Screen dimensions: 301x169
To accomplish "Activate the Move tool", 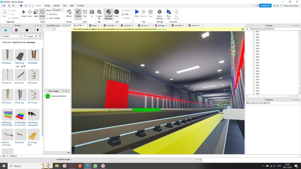I will [x=30, y=13].
